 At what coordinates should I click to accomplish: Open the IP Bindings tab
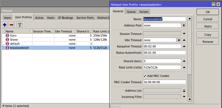pos(66,18)
